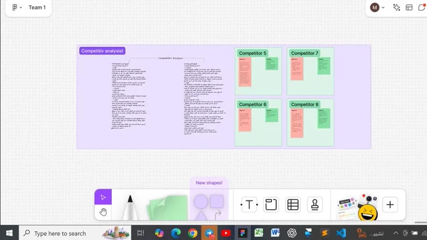Open the comments notification icon
The height and width of the screenshot is (240, 427).
click(x=422, y=8)
